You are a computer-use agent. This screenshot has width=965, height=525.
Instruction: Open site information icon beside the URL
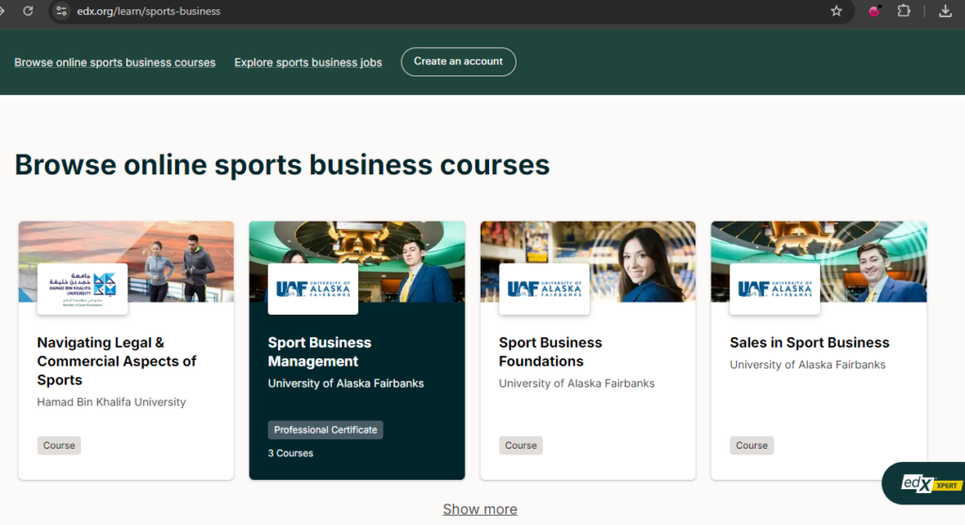point(61,11)
